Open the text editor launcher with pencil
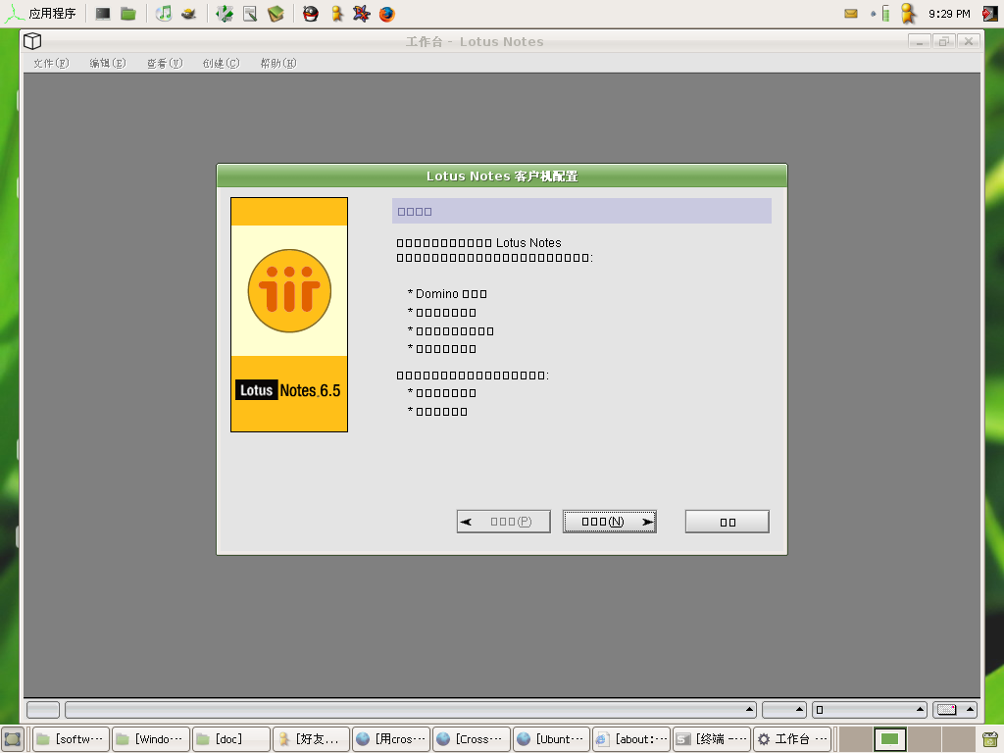 250,14
